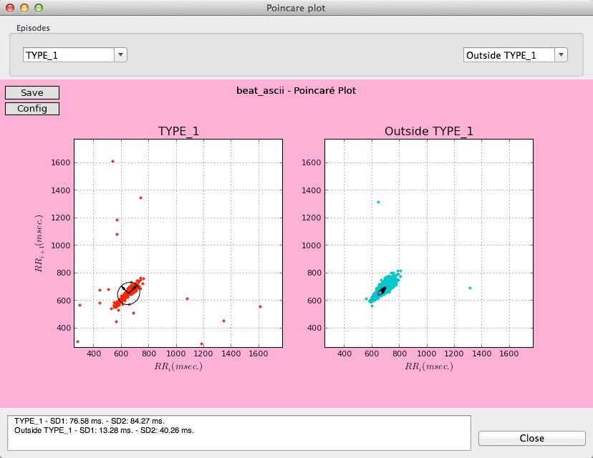Click the red outlier point near 1600 top

tap(112, 161)
